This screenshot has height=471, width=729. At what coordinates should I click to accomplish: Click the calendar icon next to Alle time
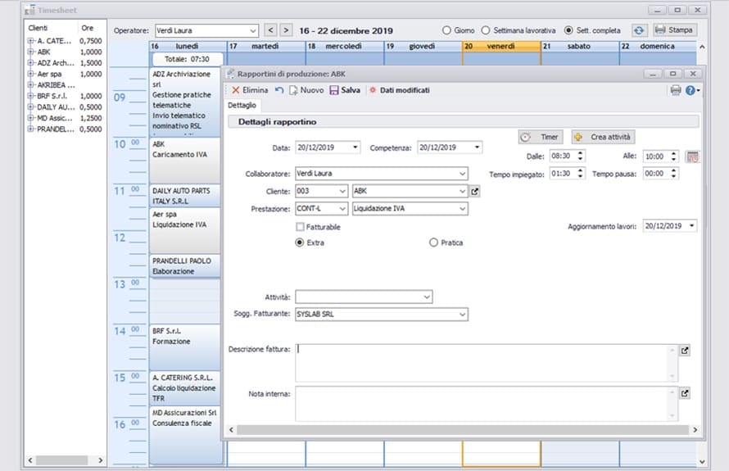click(x=692, y=156)
